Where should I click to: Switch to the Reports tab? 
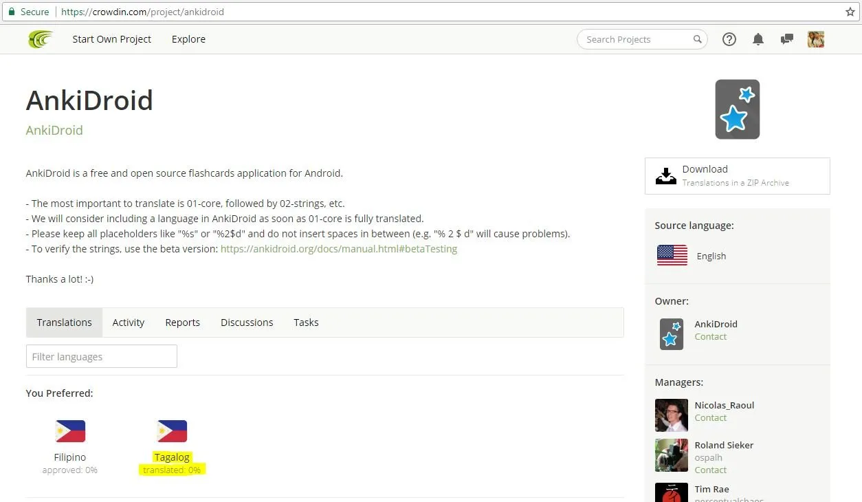pos(183,323)
